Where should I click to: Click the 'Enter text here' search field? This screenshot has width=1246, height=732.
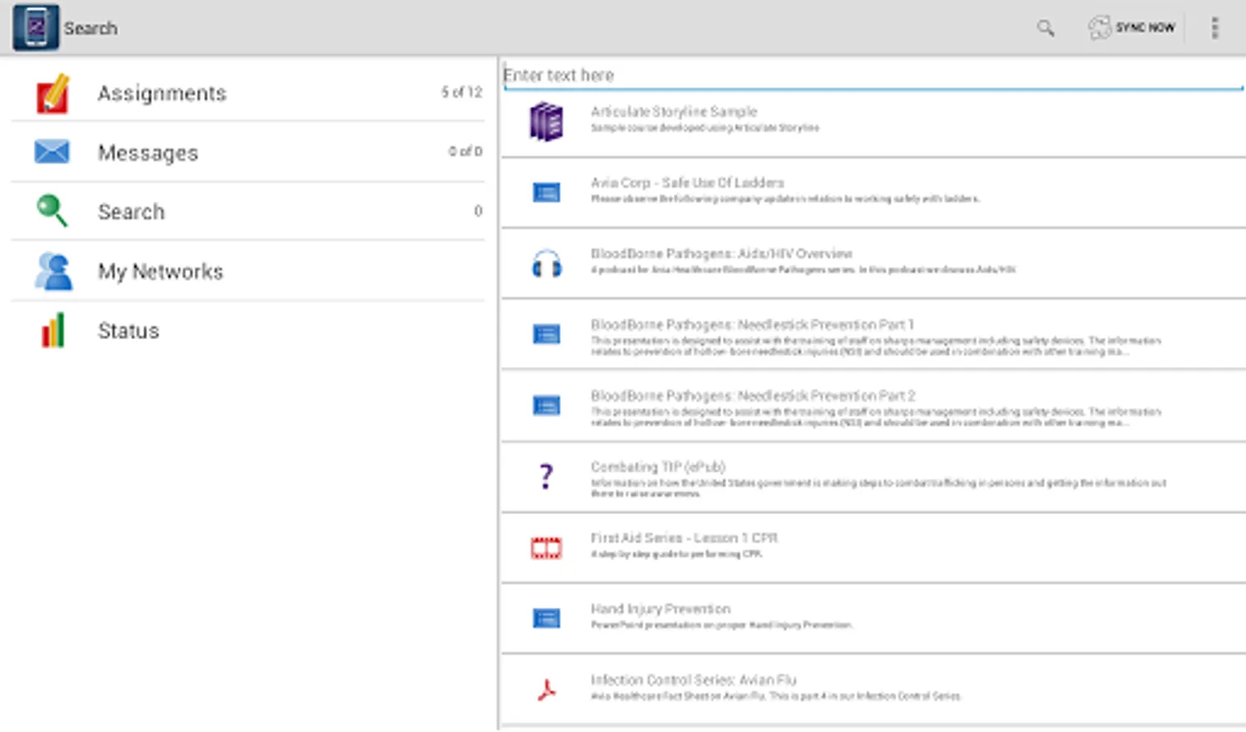pos(871,75)
